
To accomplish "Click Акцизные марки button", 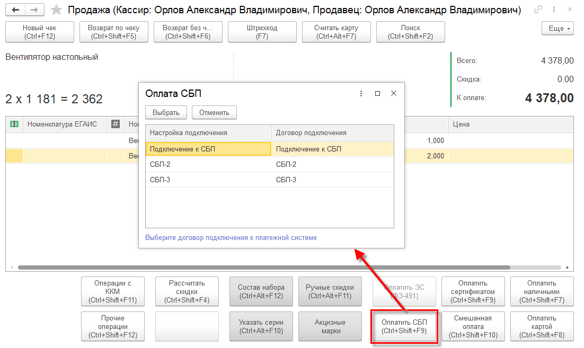I will [x=330, y=326].
